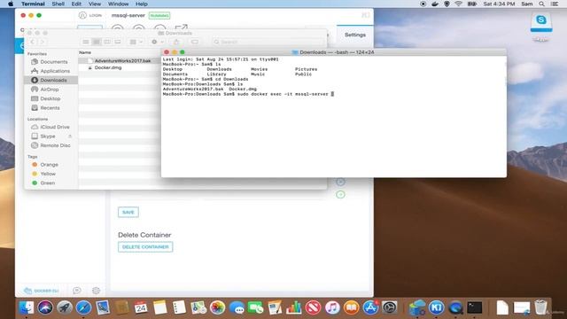Open App Store in the Dock

coord(370,307)
